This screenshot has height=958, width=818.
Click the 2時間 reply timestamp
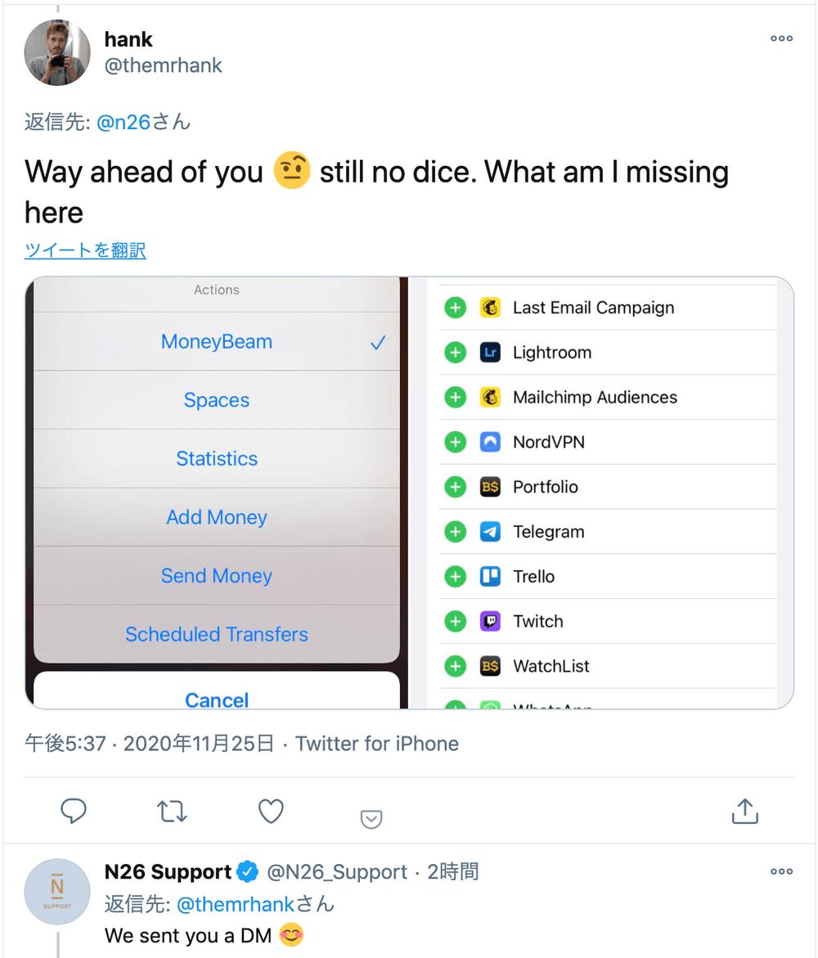tap(452, 872)
